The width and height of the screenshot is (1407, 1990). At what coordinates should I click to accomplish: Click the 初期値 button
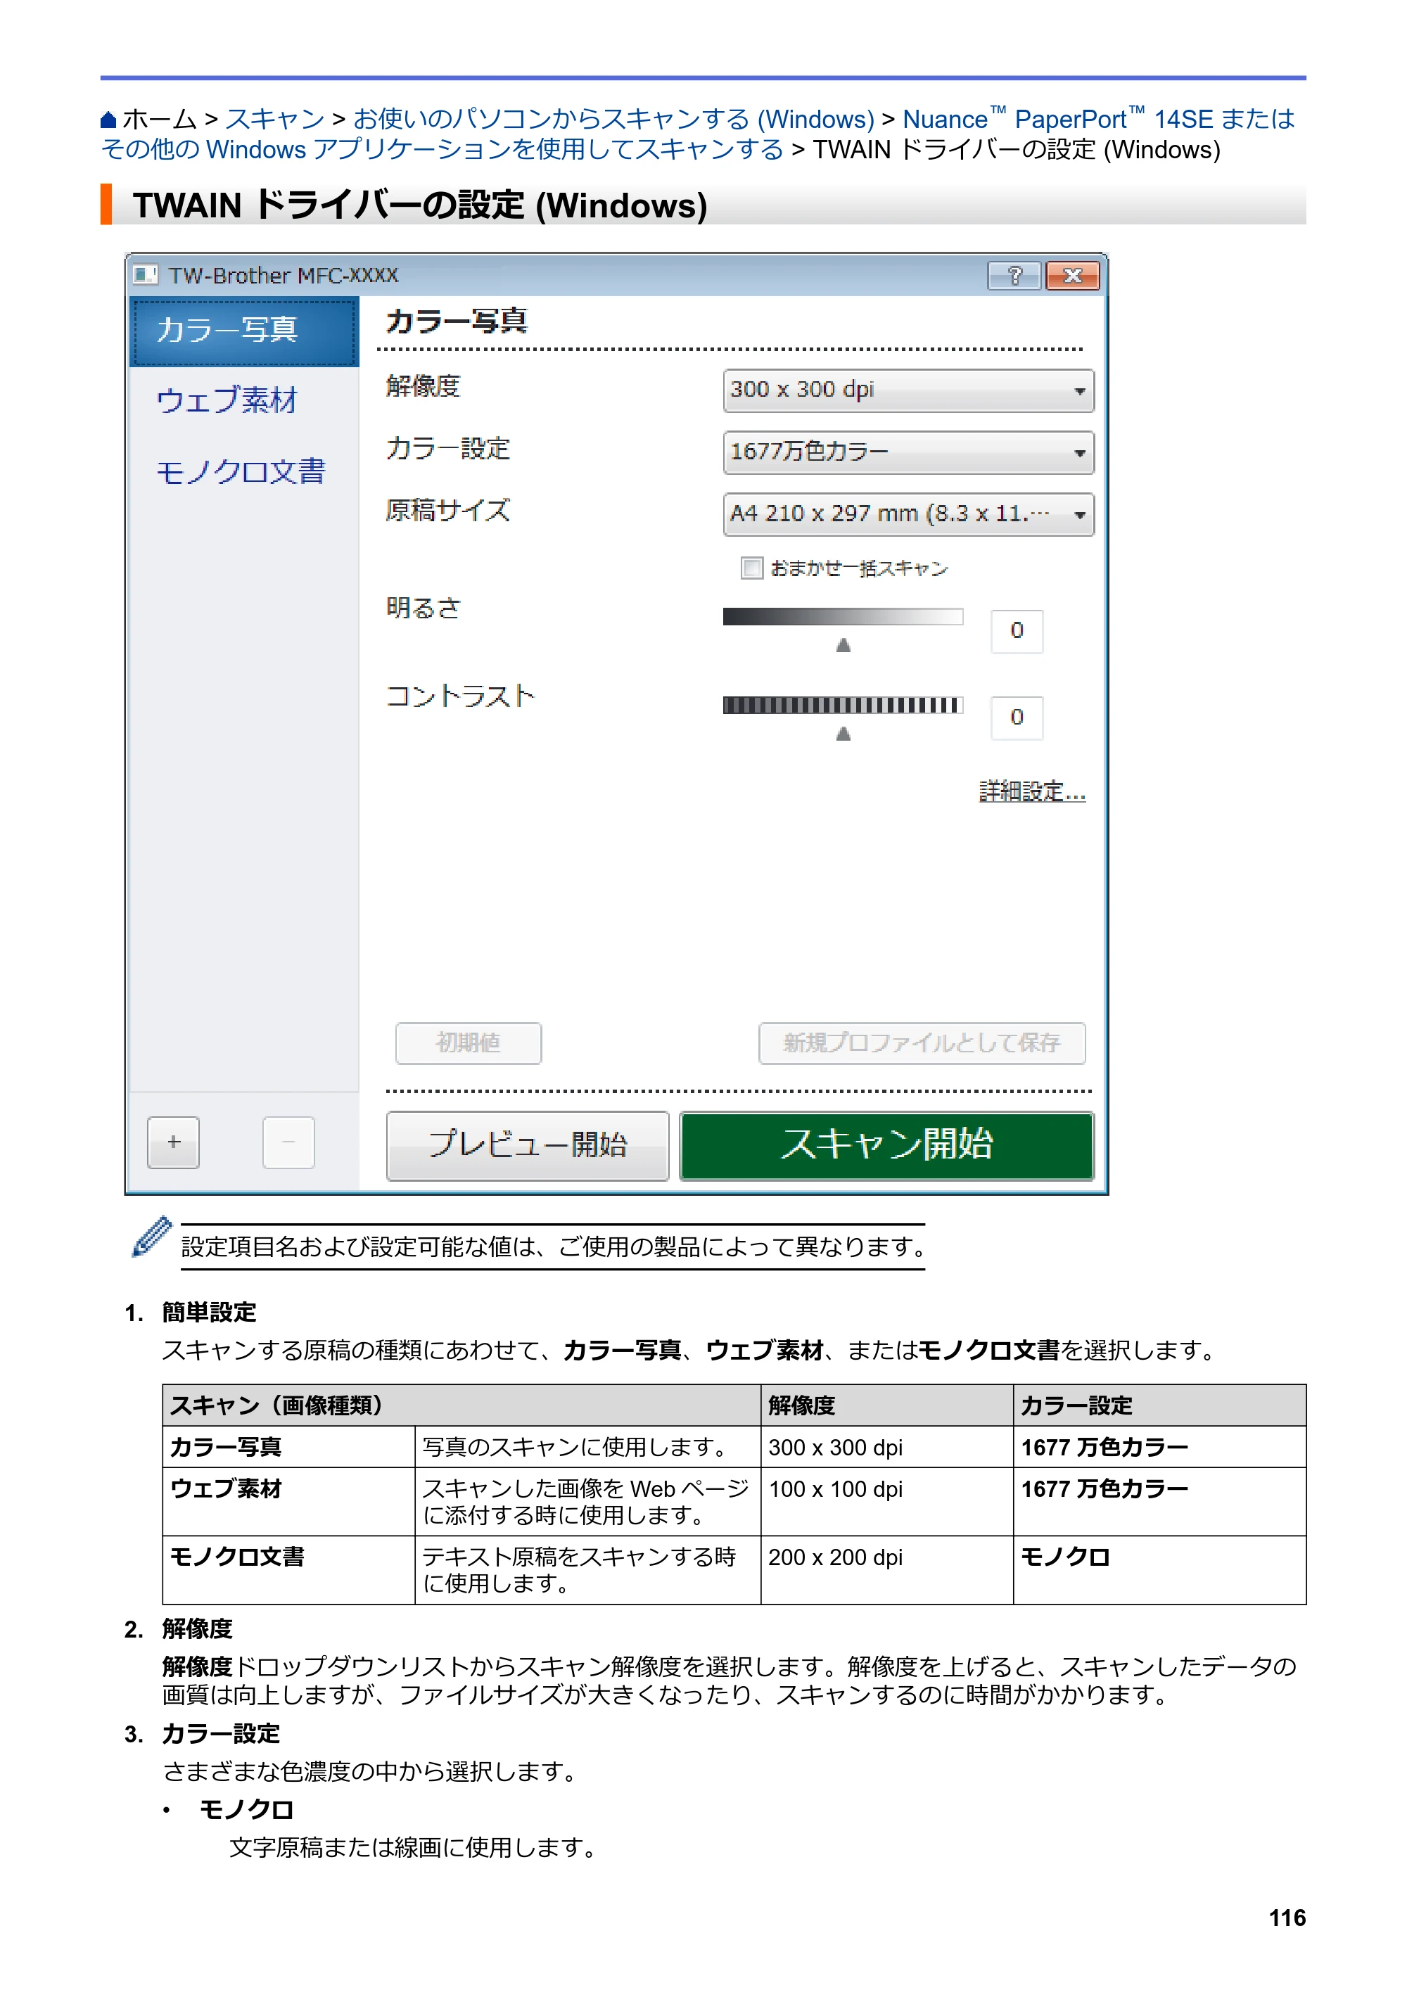point(468,1042)
